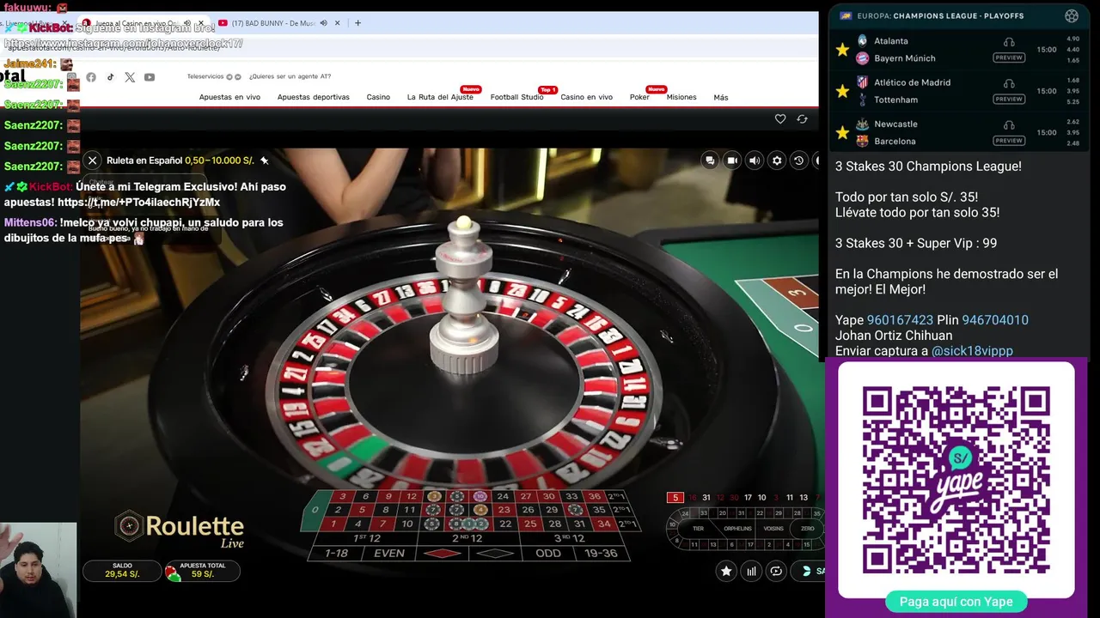Bet on 2nd 12 dozen
Image resolution: width=1100 pixels, height=618 pixels.
[467, 538]
